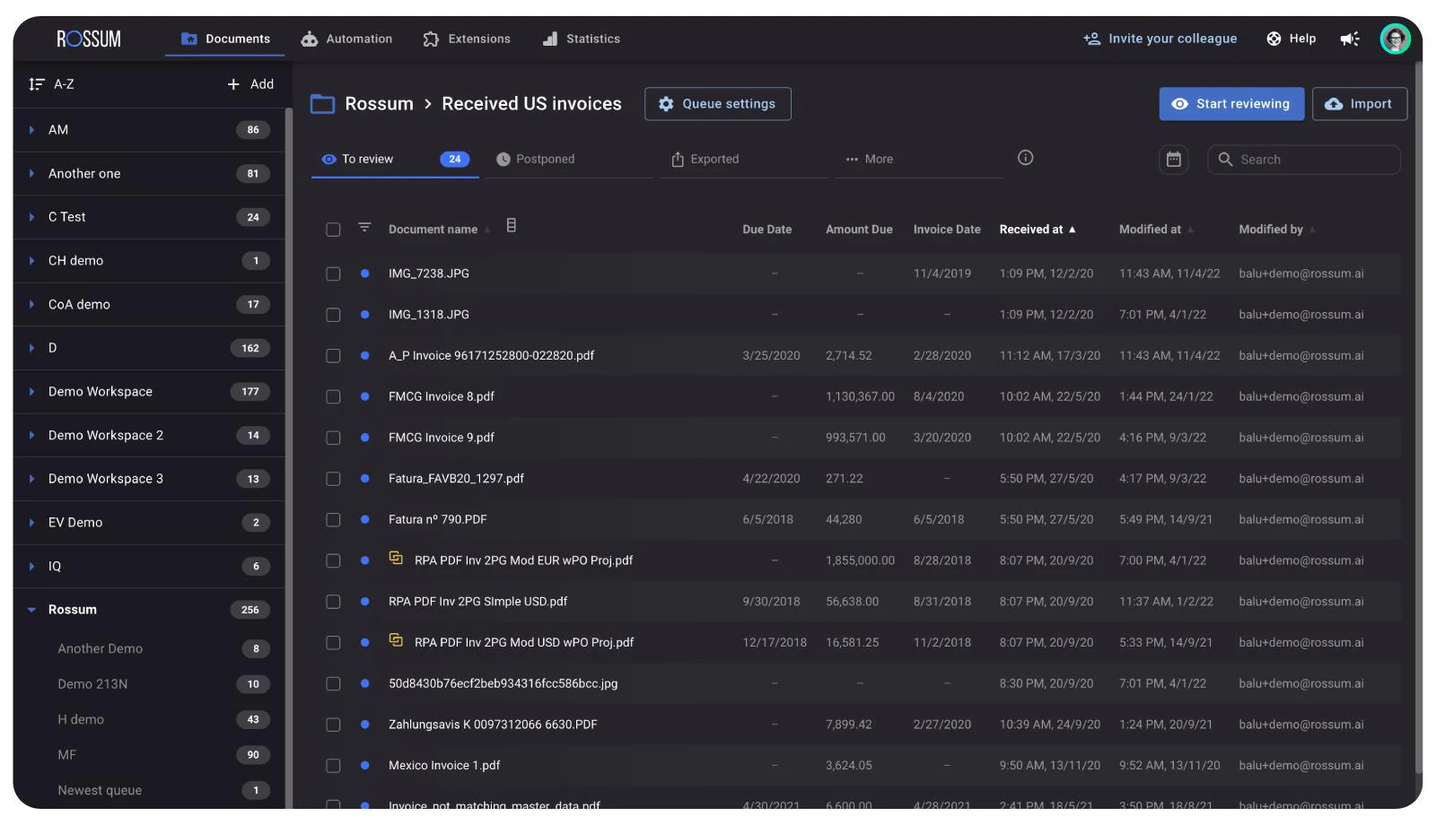Select the FMCG Invoice 8.pdf checkbox

tap(333, 396)
